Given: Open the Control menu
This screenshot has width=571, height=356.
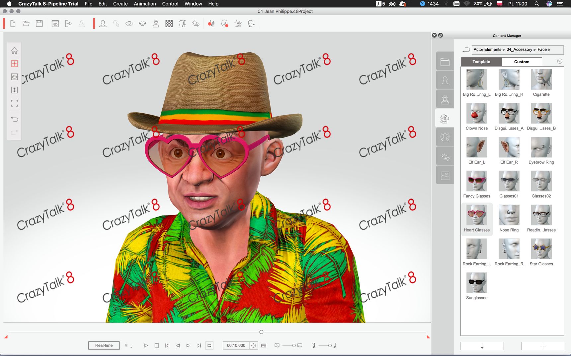Looking at the screenshot, I should (170, 4).
